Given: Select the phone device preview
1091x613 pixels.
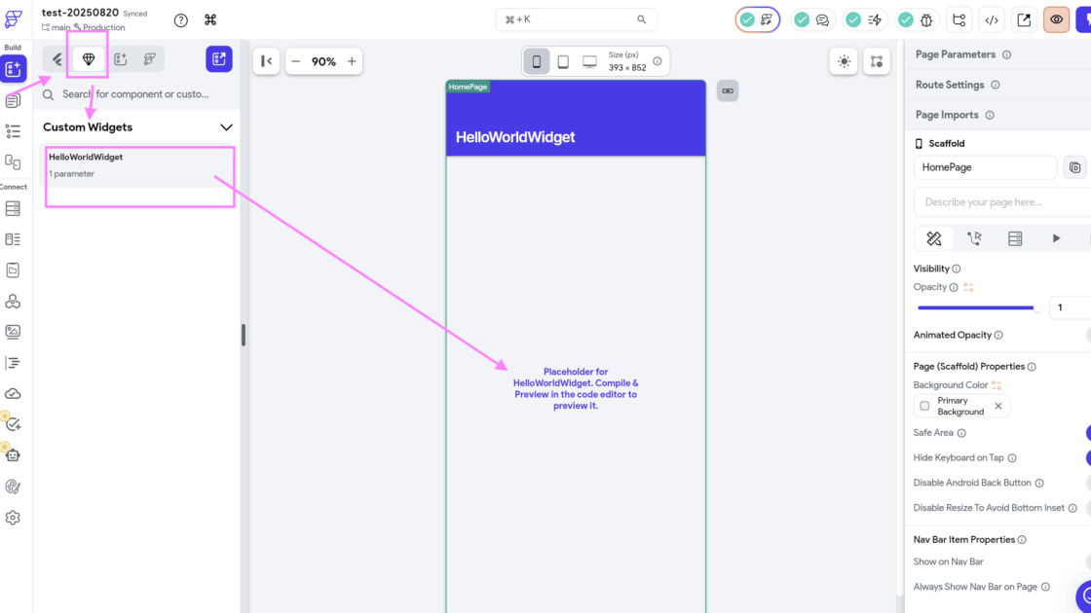Looking at the screenshot, I should (537, 61).
